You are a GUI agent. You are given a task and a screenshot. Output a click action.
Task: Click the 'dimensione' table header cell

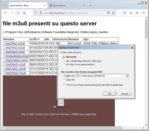tap(60, 39)
